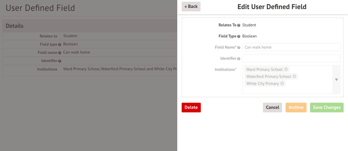Cancel editing the user defined field

click(x=272, y=107)
